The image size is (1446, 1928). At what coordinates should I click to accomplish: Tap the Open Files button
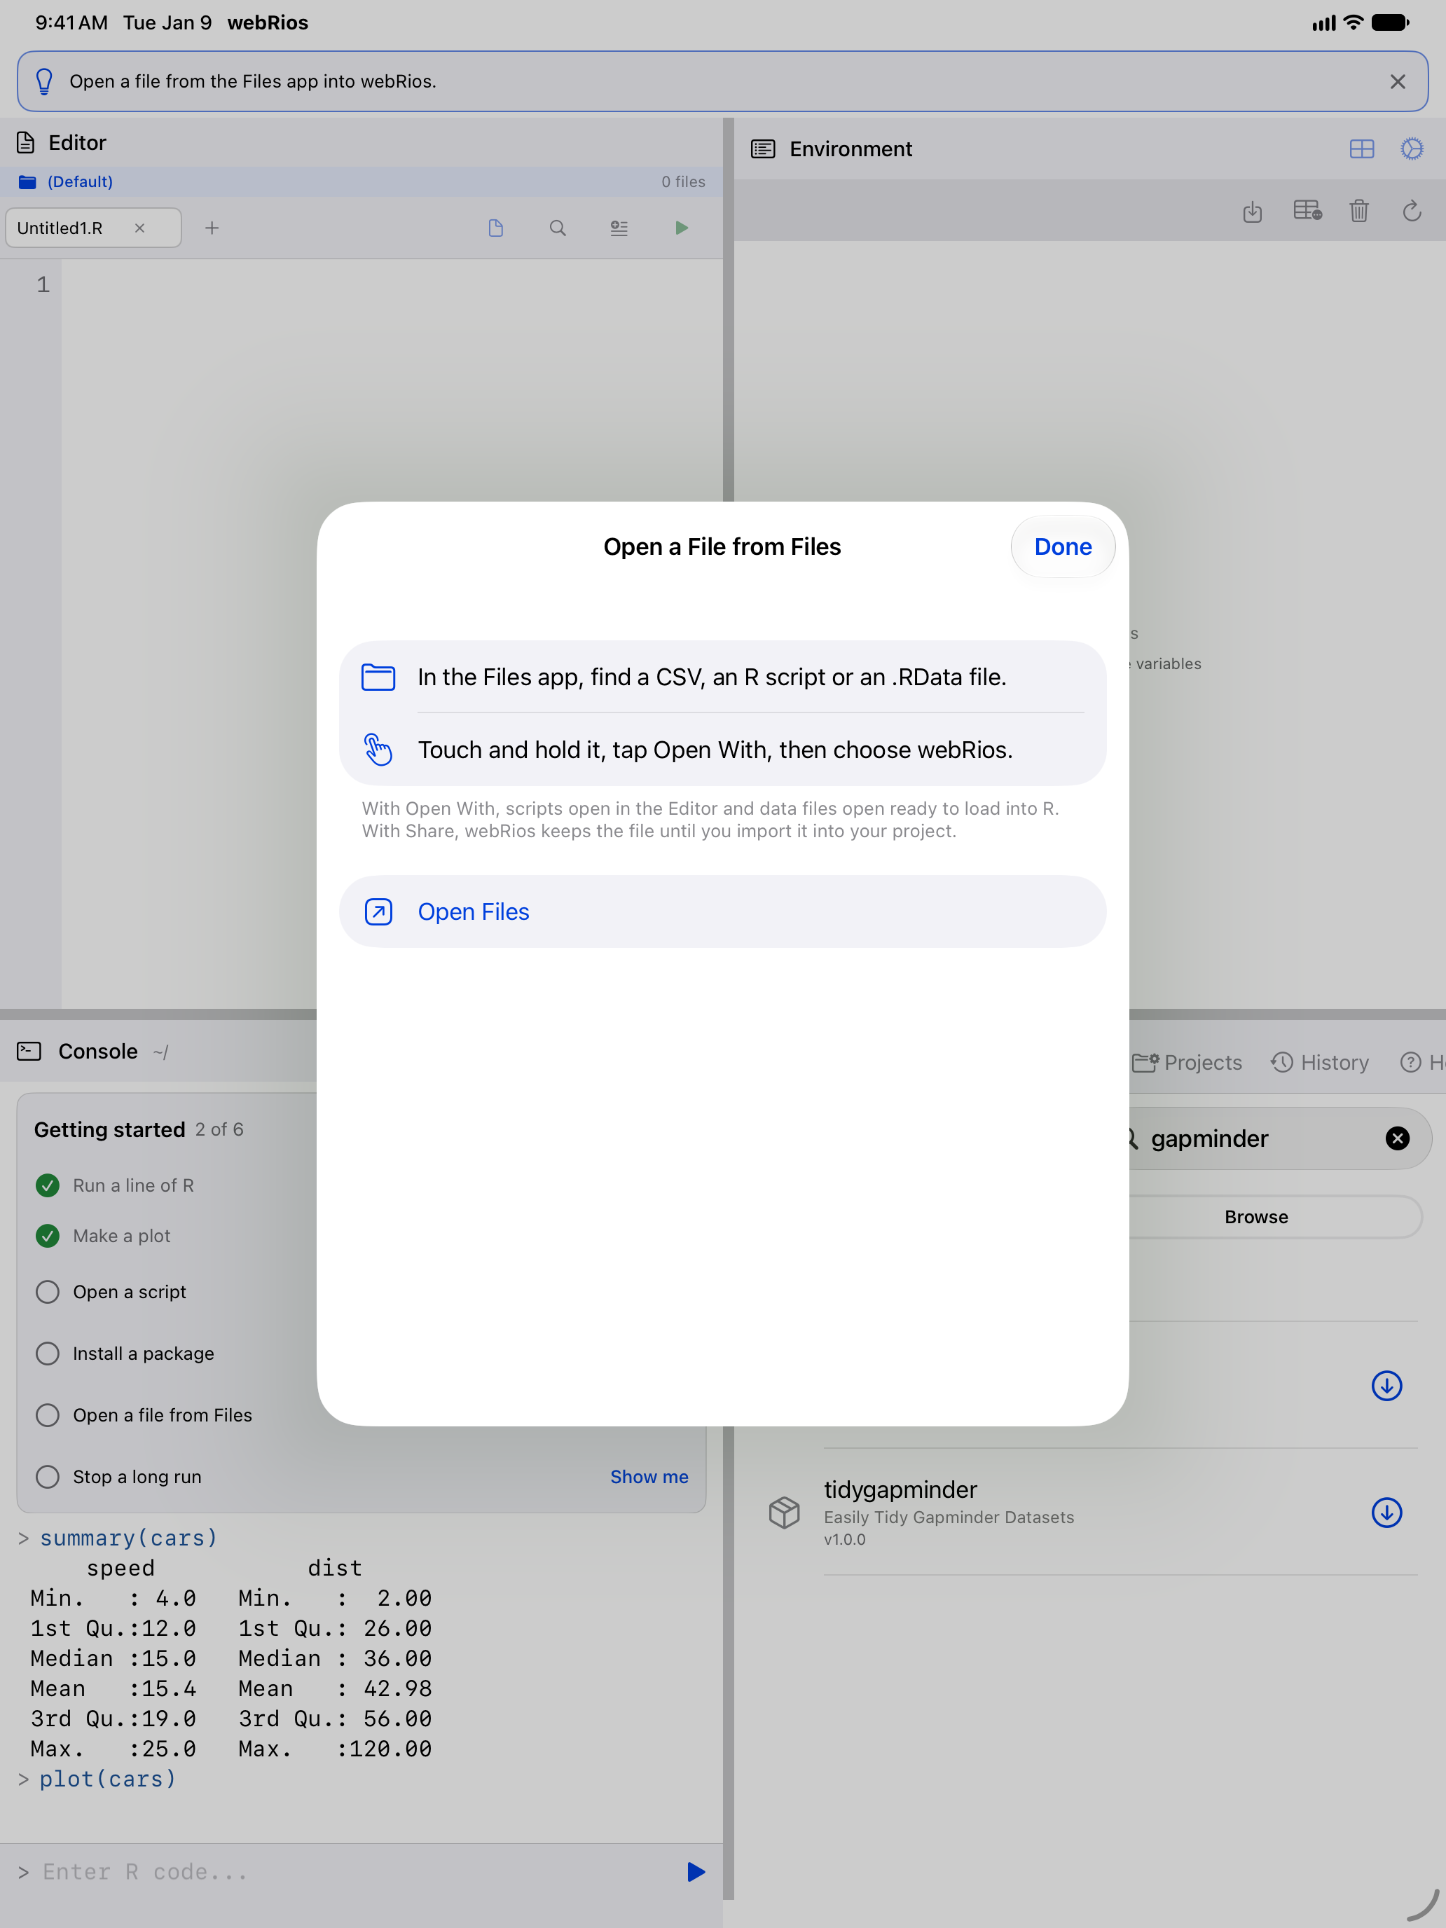(722, 911)
